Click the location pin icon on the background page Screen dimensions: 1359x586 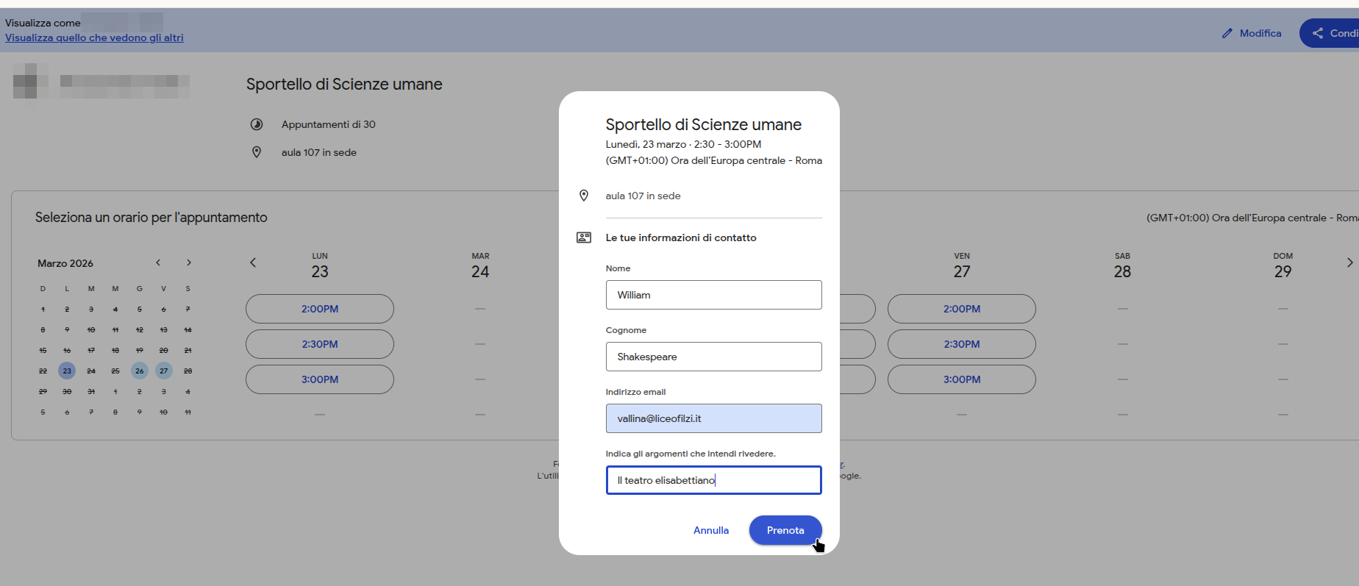tap(257, 152)
